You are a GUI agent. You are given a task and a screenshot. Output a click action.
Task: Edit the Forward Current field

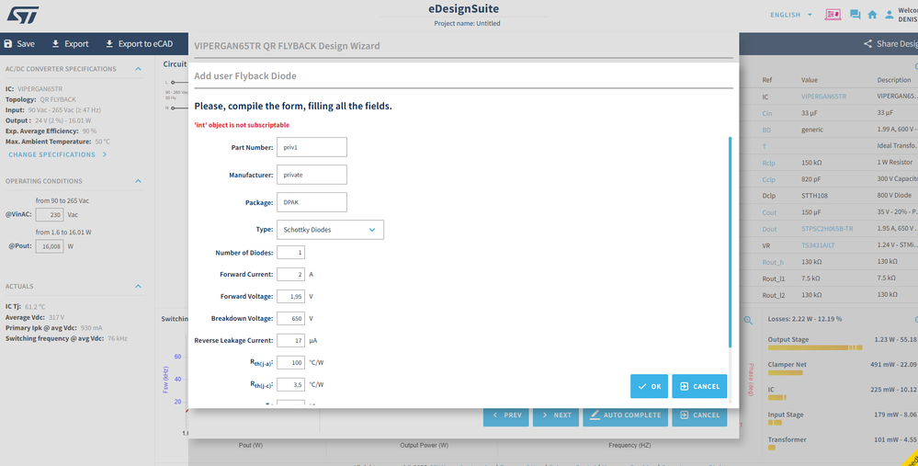tap(290, 275)
